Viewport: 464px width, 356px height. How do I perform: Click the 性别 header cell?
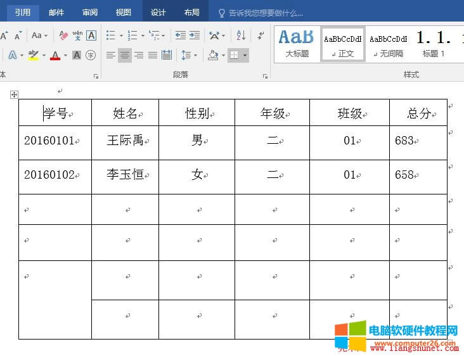[x=197, y=113]
